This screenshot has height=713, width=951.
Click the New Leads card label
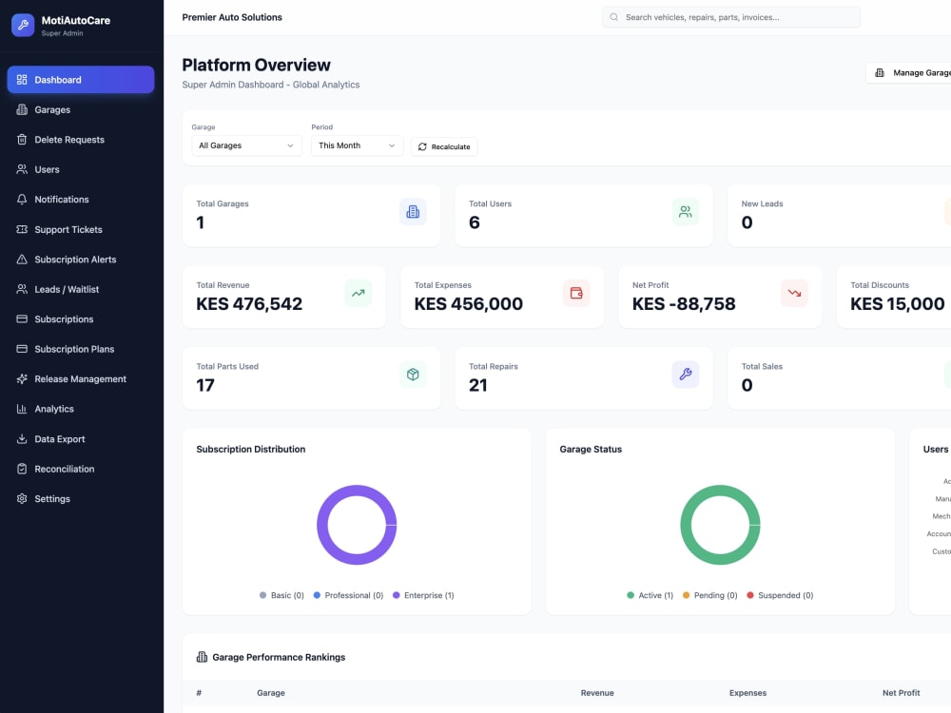click(762, 203)
